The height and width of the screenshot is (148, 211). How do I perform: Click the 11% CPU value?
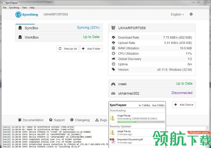tap(189, 53)
